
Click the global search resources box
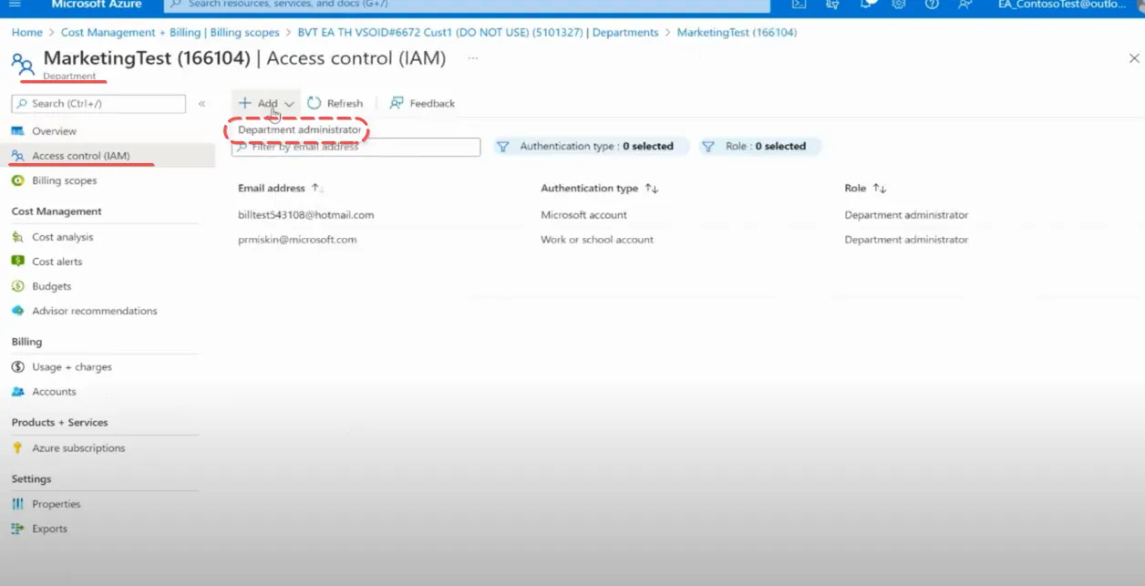[467, 4]
